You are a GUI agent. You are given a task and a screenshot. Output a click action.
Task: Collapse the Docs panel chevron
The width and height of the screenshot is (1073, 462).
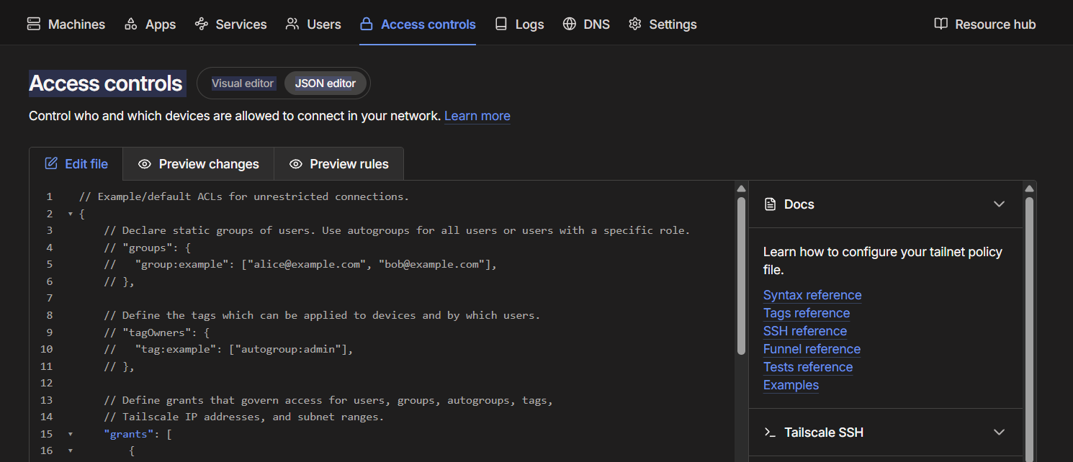(x=999, y=204)
